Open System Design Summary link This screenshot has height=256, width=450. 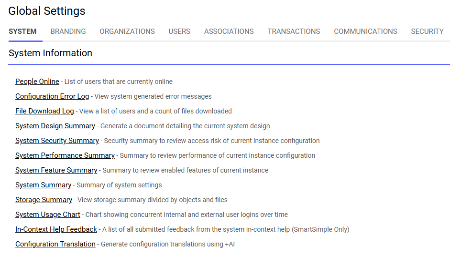(x=55, y=126)
